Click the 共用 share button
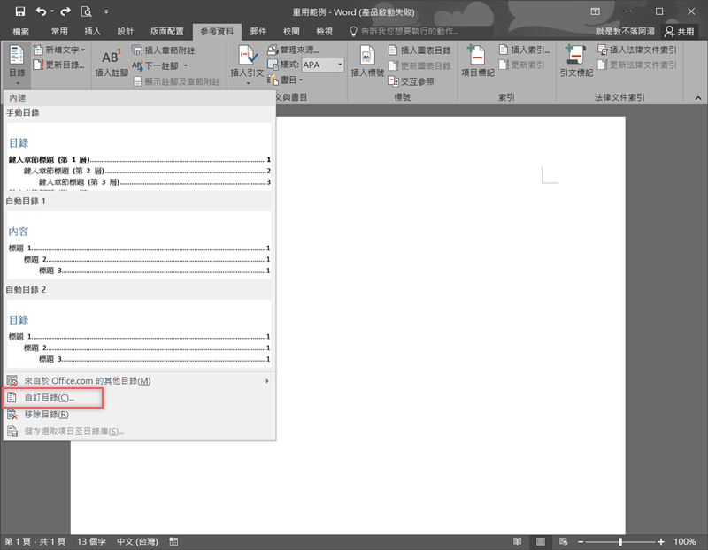 680,31
